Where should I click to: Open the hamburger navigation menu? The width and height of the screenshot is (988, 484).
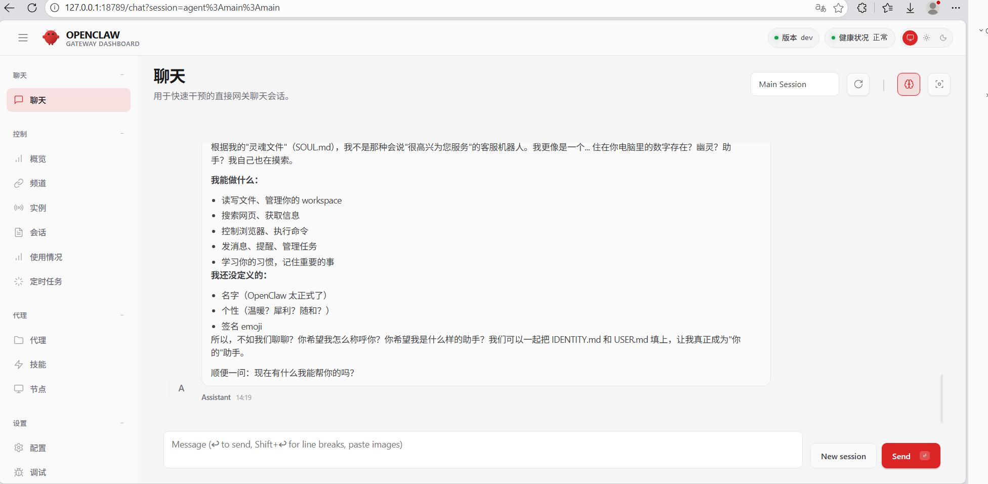pyautogui.click(x=23, y=37)
